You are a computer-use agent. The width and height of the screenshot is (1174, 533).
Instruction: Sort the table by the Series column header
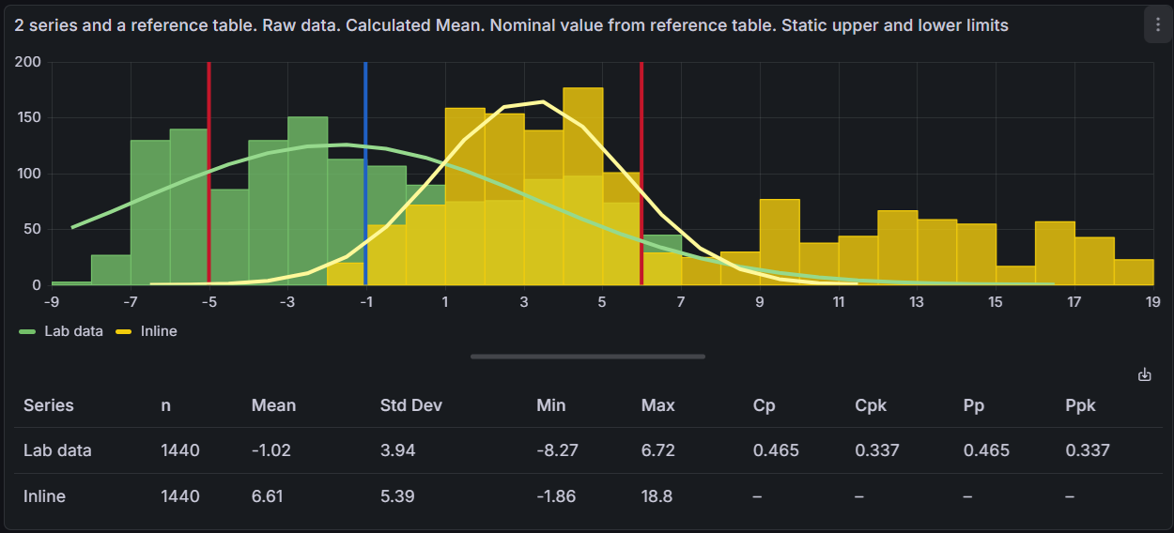[49, 405]
